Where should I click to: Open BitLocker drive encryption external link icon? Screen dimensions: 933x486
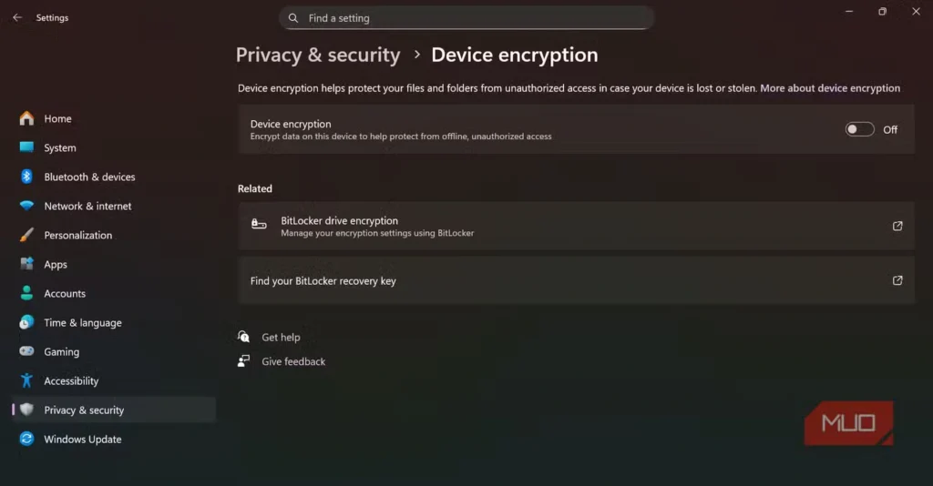(897, 226)
